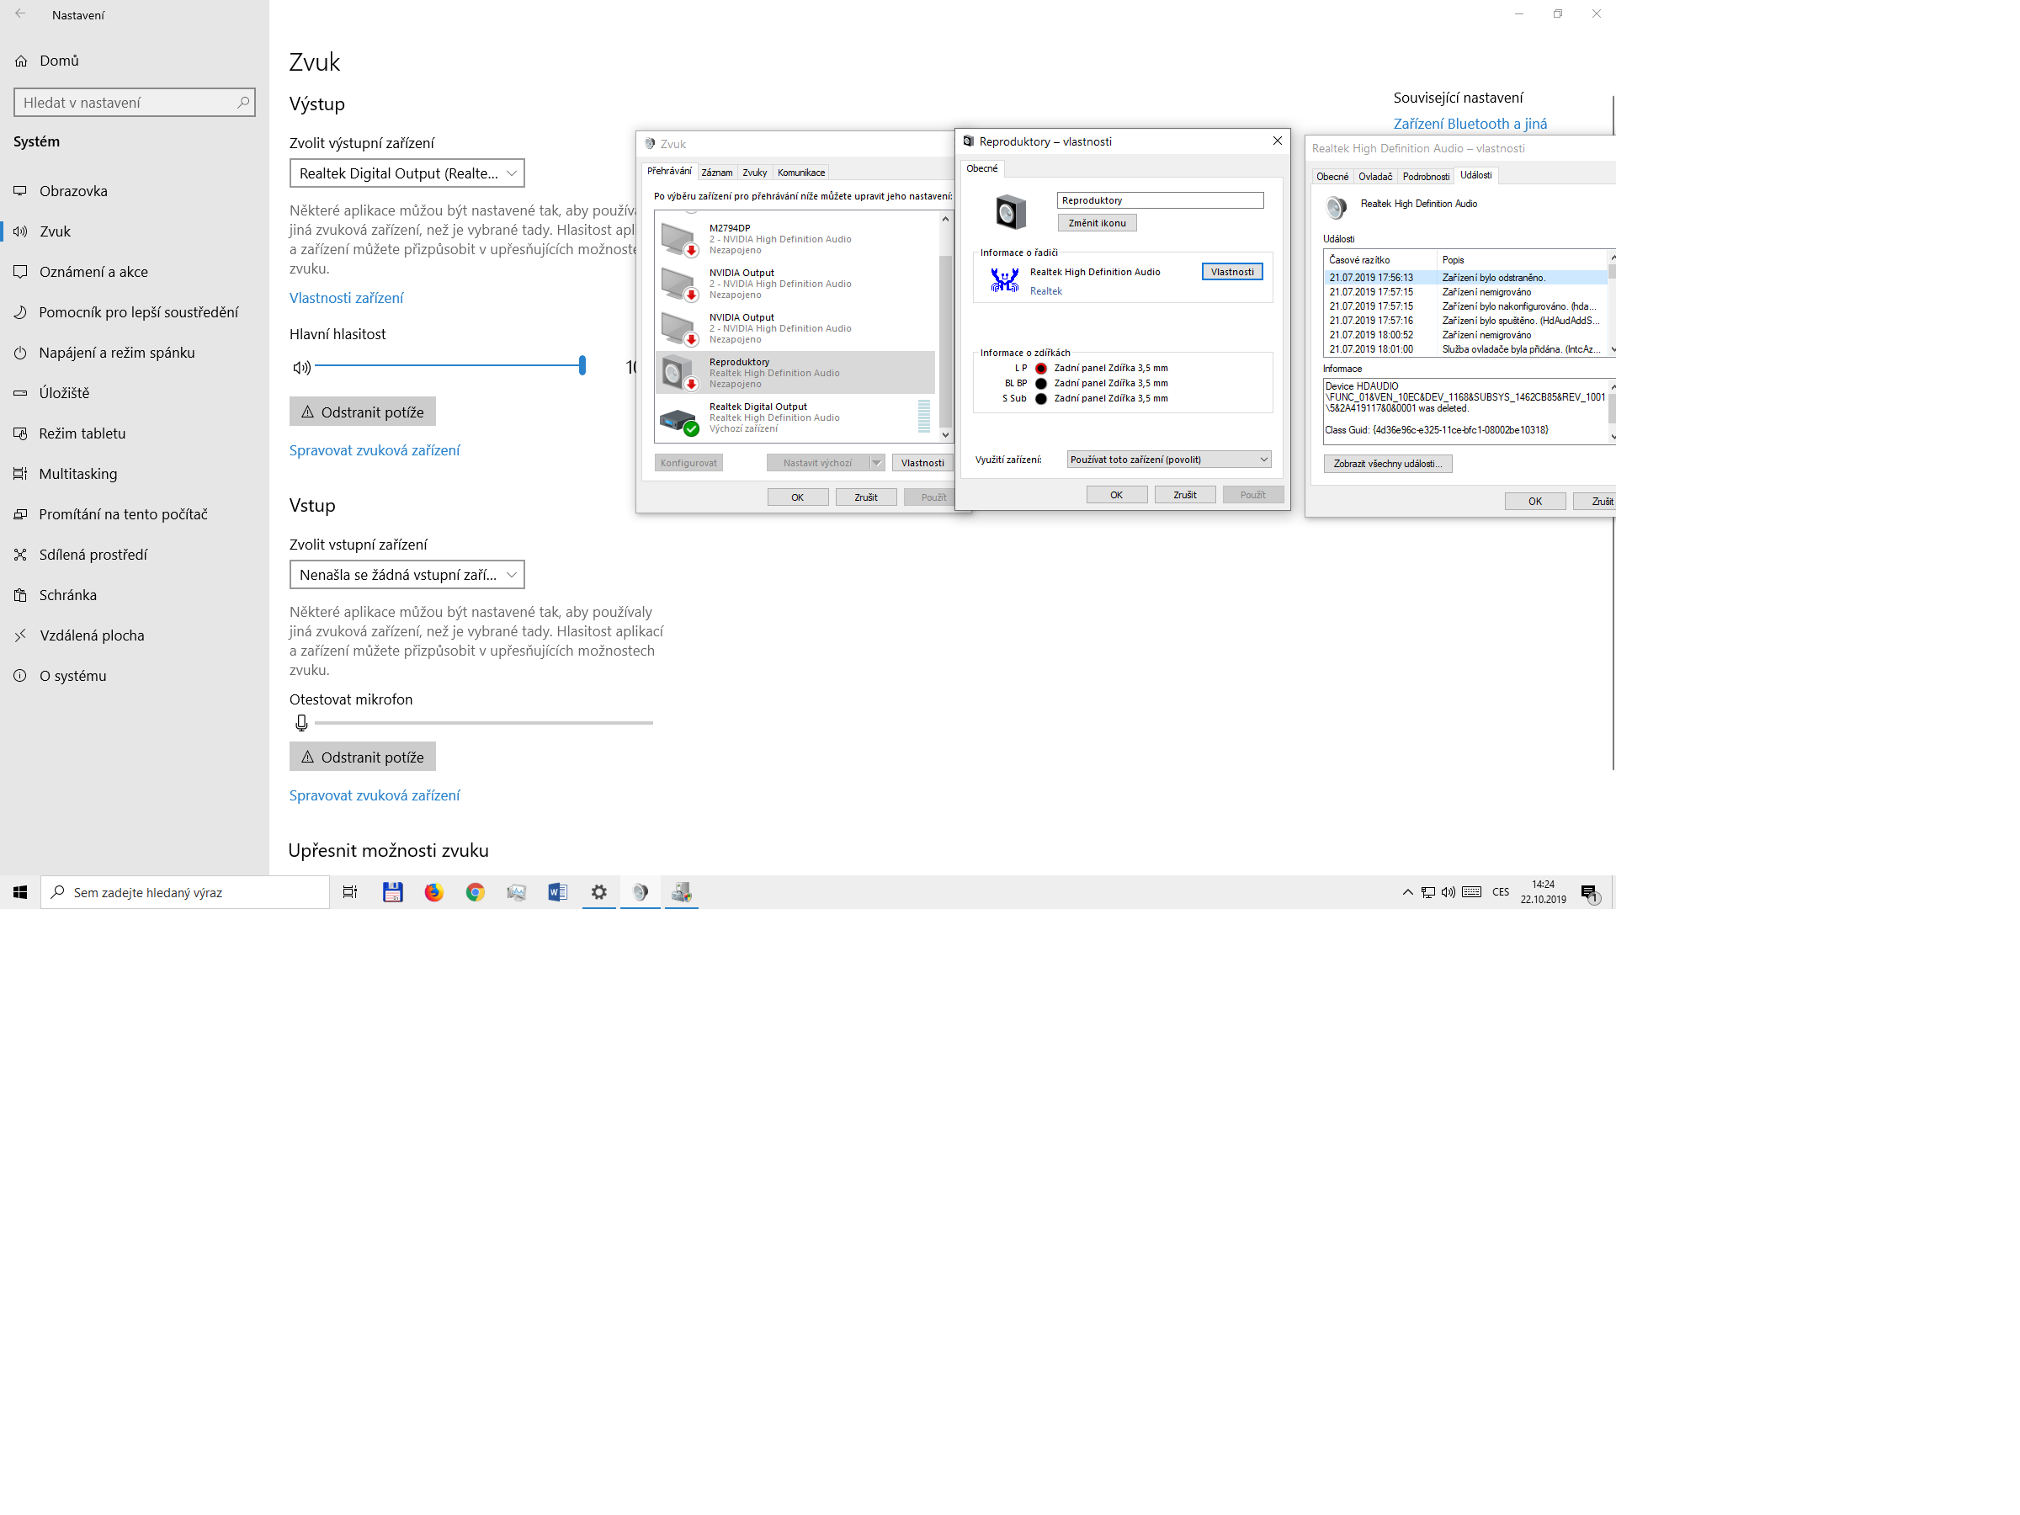Open Firefox from the taskbar
The height and width of the screenshot is (1515, 2020).
[433, 892]
